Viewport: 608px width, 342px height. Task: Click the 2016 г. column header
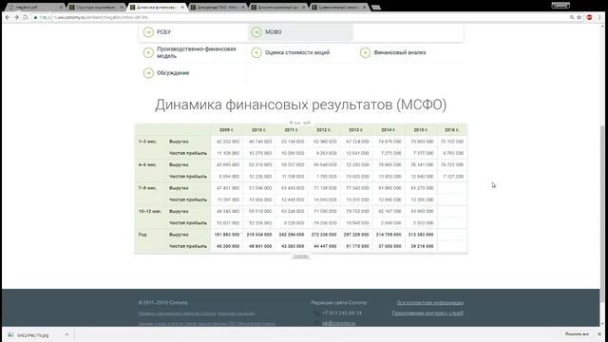pos(452,130)
